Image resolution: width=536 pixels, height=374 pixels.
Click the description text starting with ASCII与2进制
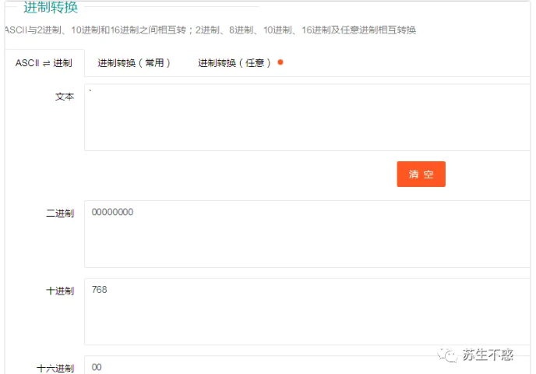(x=210, y=30)
